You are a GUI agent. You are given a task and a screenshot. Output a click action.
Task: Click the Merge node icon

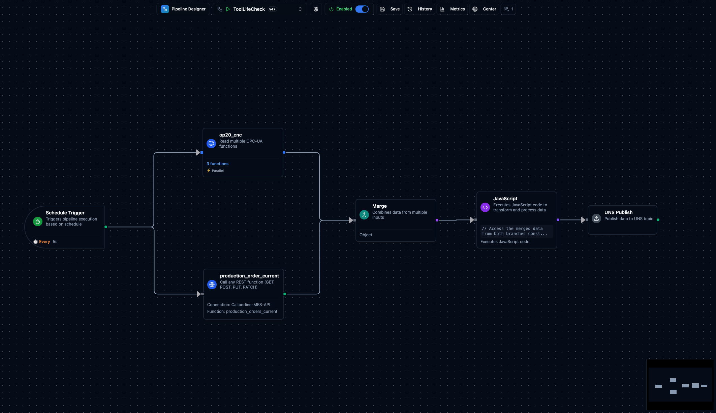[364, 215]
